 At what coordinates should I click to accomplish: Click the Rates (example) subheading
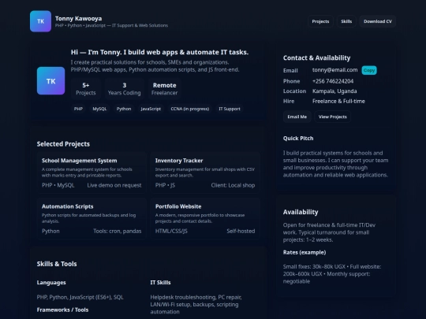click(x=305, y=252)
